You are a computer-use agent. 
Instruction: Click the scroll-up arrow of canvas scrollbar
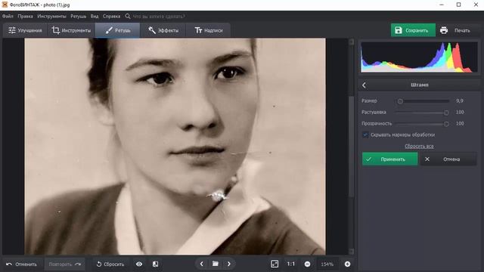pos(351,42)
